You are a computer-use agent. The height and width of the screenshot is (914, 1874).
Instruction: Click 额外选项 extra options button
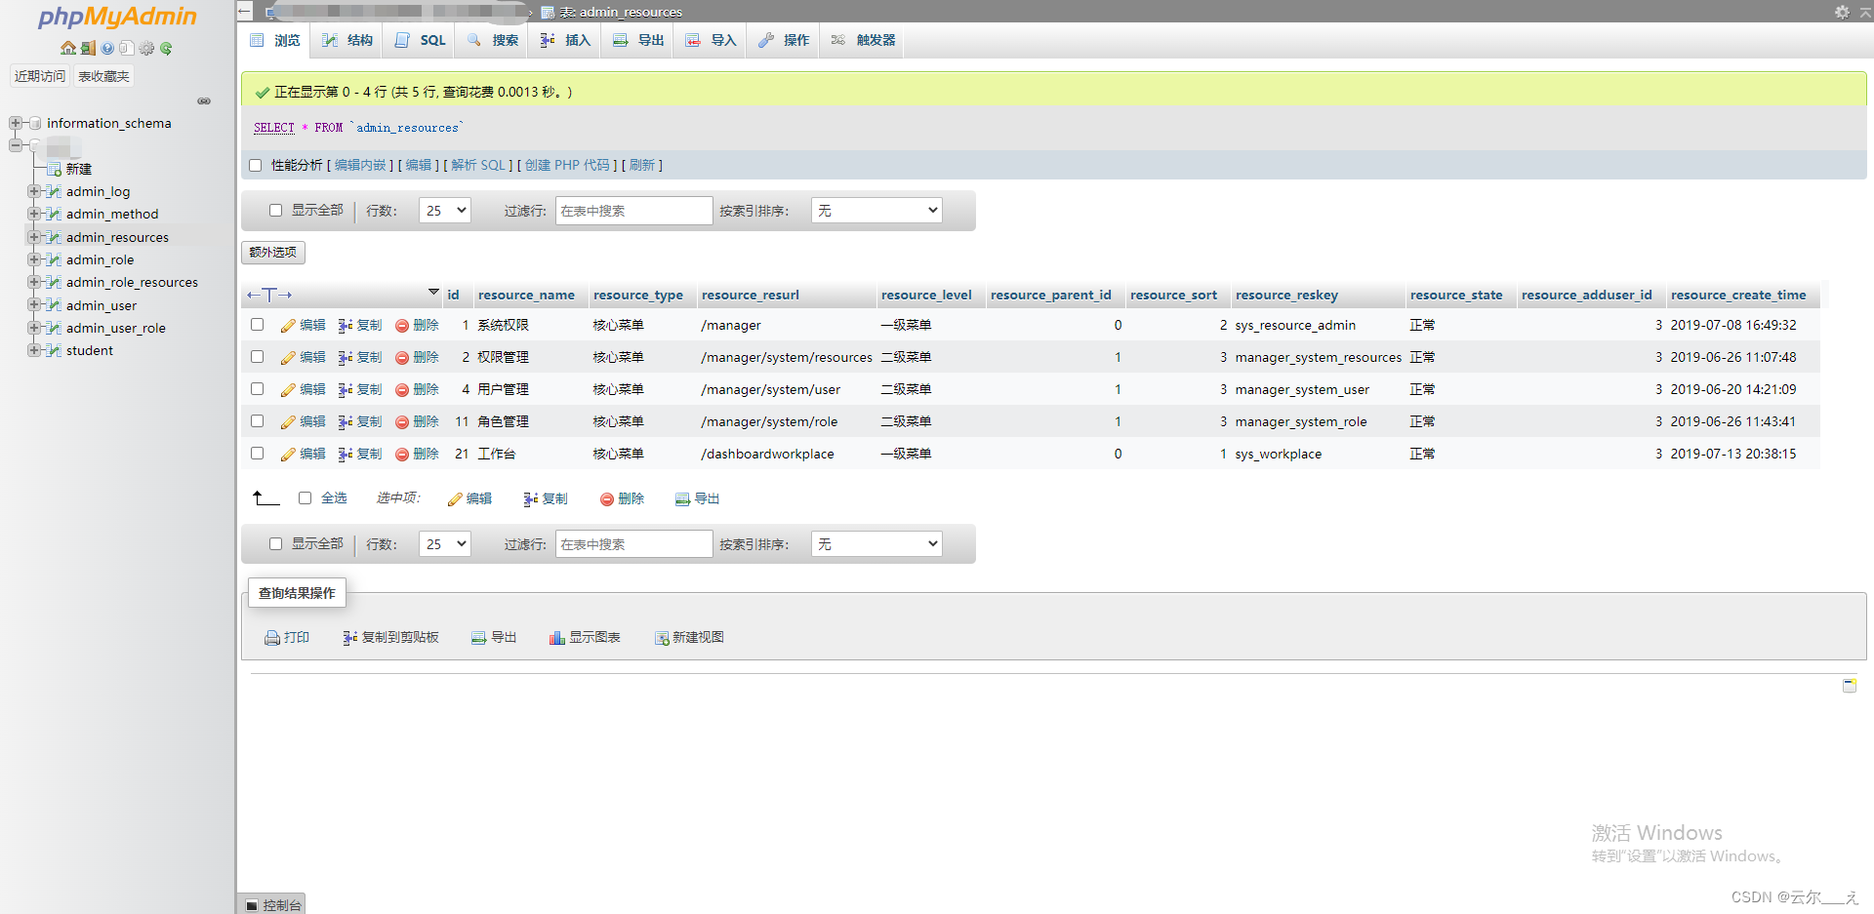(273, 253)
